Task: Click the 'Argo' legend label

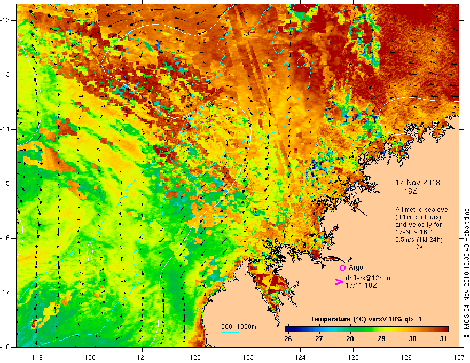Action: 356,267
